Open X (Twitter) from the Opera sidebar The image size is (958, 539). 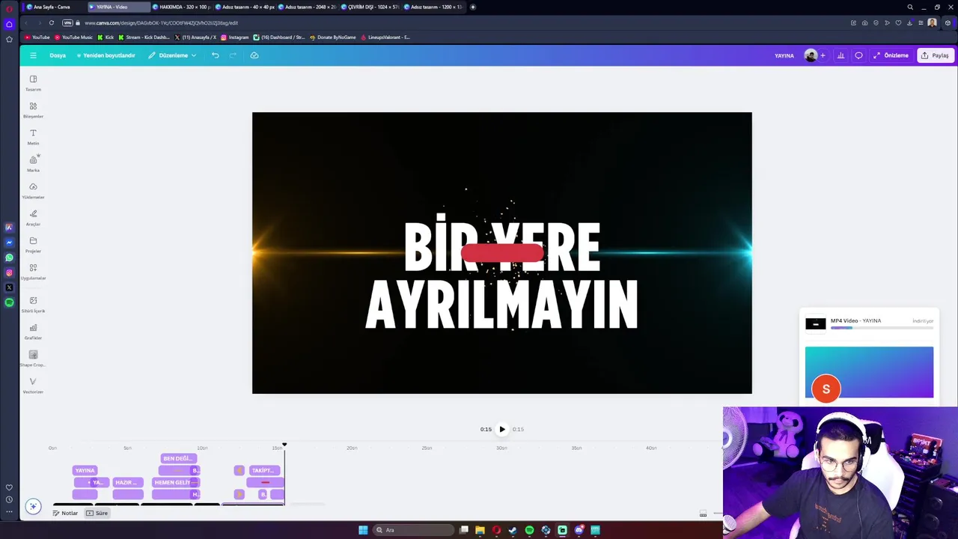point(9,287)
